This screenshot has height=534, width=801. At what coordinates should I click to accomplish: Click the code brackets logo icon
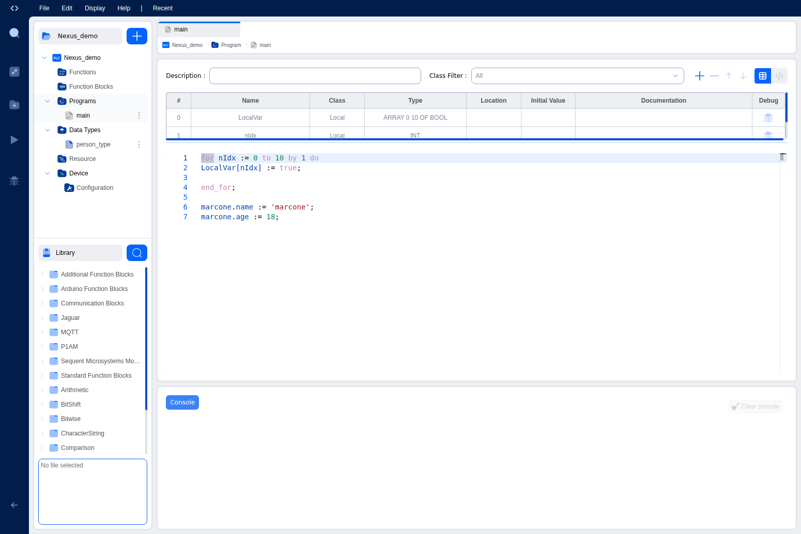(x=14, y=8)
